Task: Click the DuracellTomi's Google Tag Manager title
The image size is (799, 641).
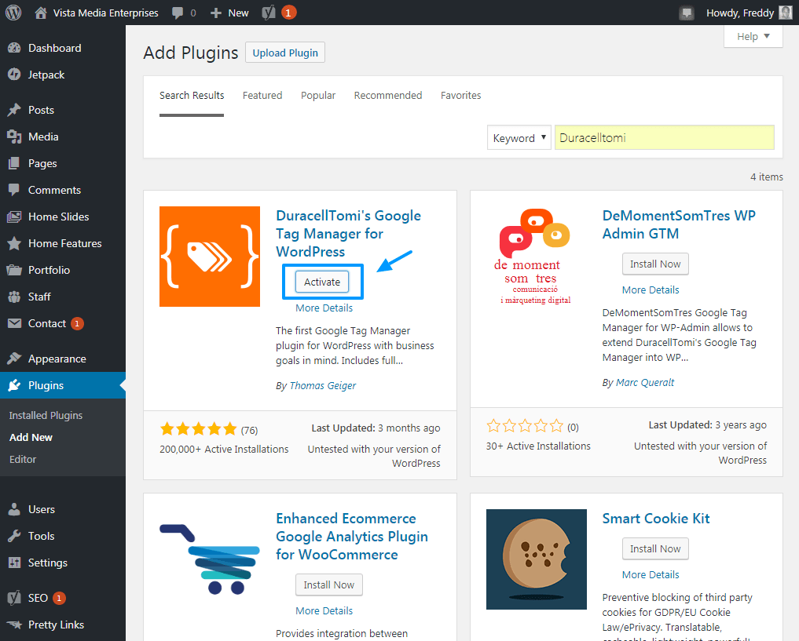Action: (349, 234)
